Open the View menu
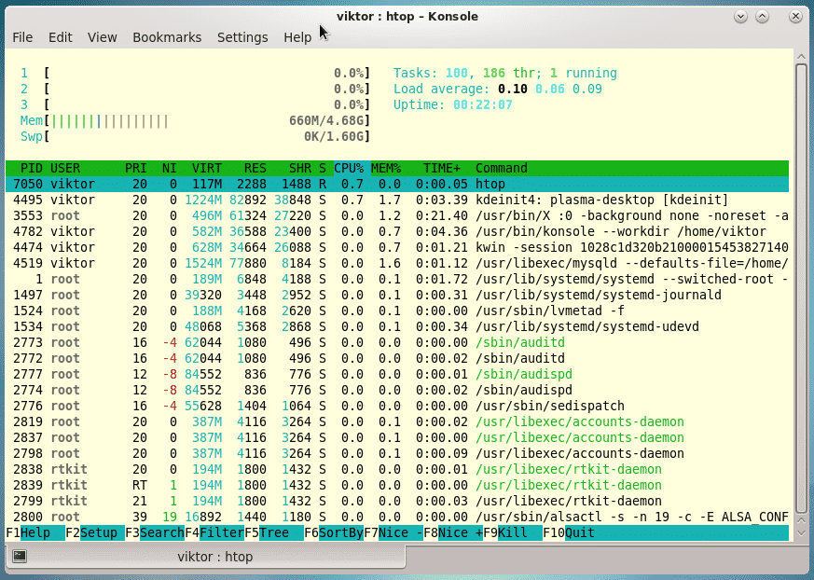This screenshot has height=580, width=814. pyautogui.click(x=103, y=37)
